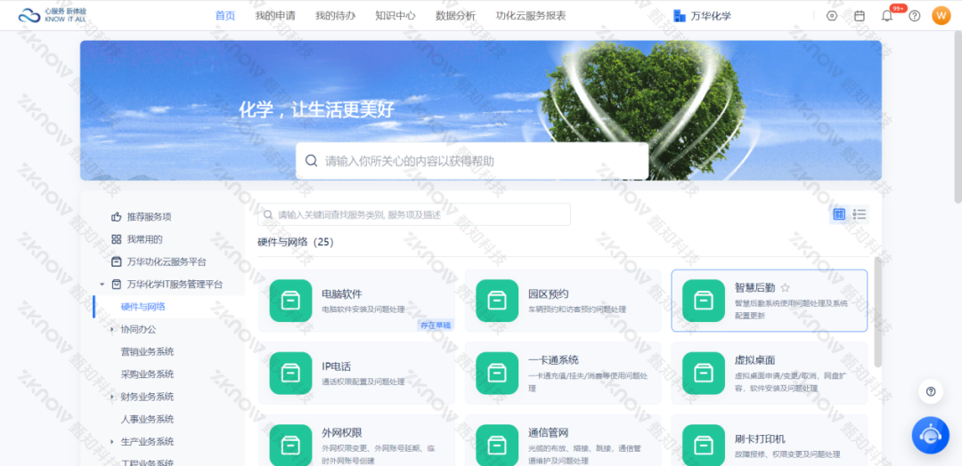The image size is (962, 466).
Task: Open the 我的待办 tab
Action: [335, 16]
